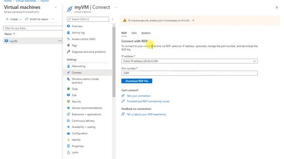Open Configuration menu item
The width and height of the screenshot is (284, 159).
[x=80, y=133]
